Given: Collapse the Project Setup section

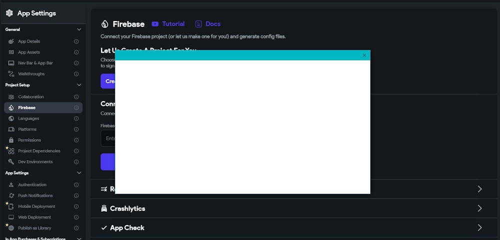Looking at the screenshot, I should coord(79,85).
